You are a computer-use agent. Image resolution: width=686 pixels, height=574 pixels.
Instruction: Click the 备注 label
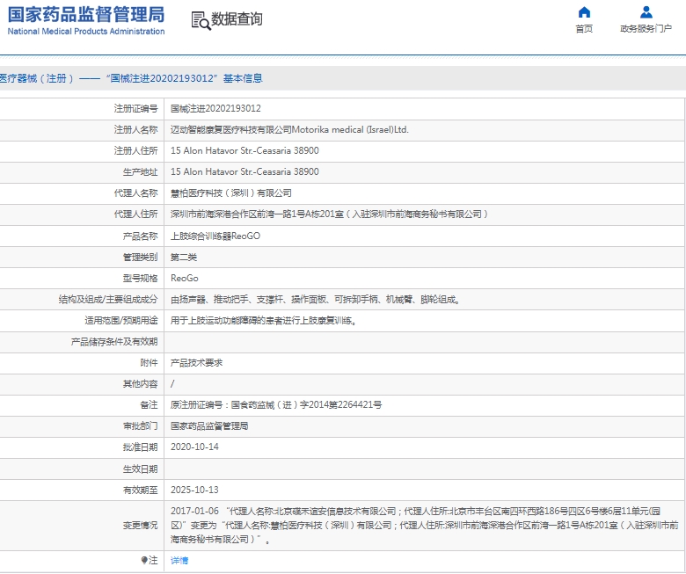[x=149, y=405]
